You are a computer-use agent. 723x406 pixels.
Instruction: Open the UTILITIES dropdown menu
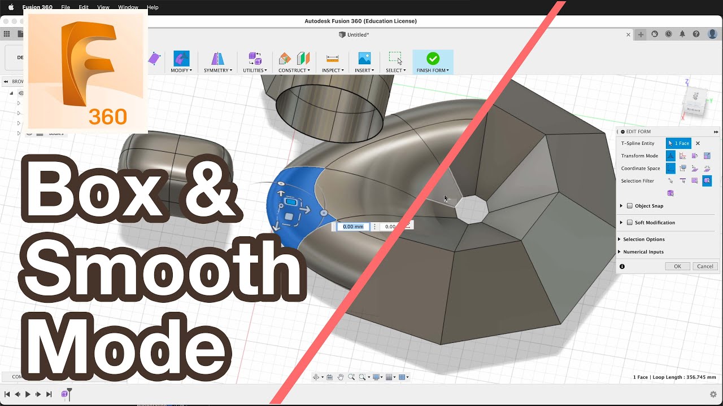click(255, 70)
